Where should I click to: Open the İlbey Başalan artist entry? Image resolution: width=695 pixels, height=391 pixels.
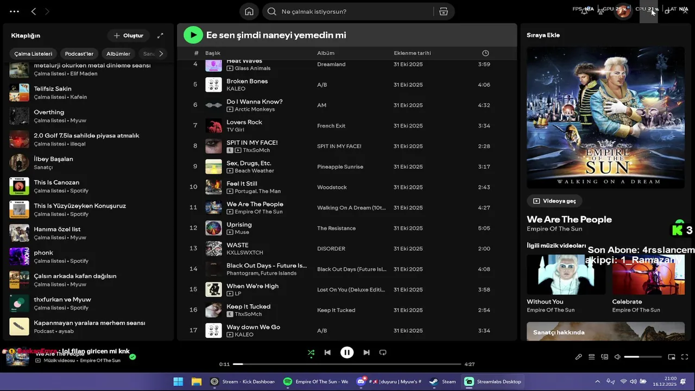[89, 163]
